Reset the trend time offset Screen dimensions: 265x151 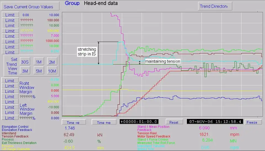tap(174, 122)
